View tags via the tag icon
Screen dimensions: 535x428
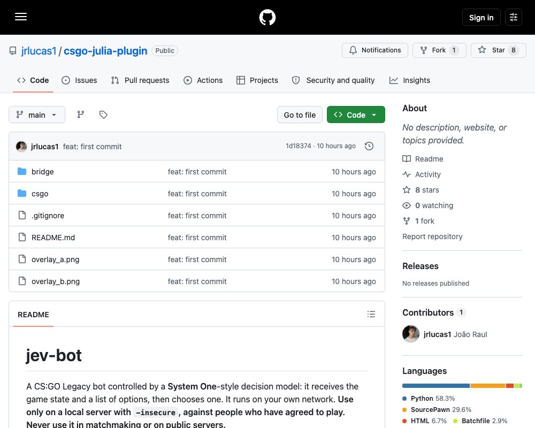pyautogui.click(x=103, y=114)
